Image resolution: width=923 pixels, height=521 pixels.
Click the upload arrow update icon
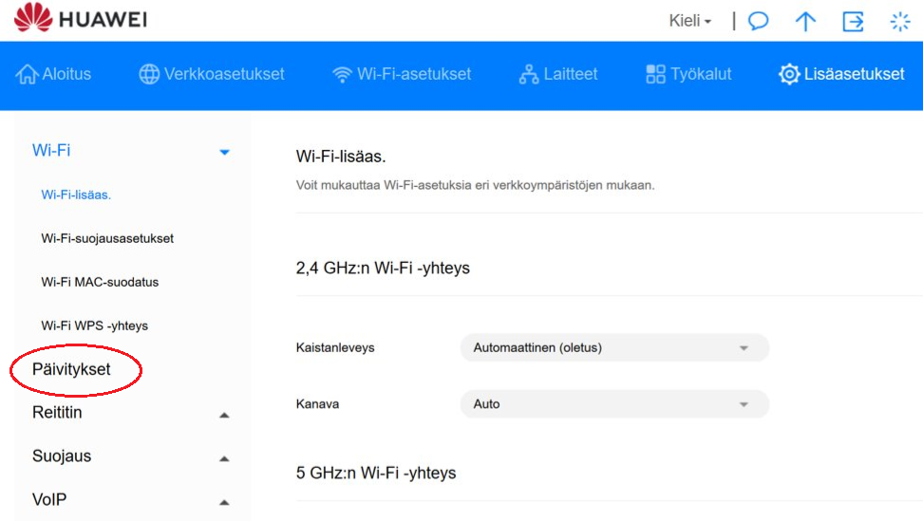(805, 22)
